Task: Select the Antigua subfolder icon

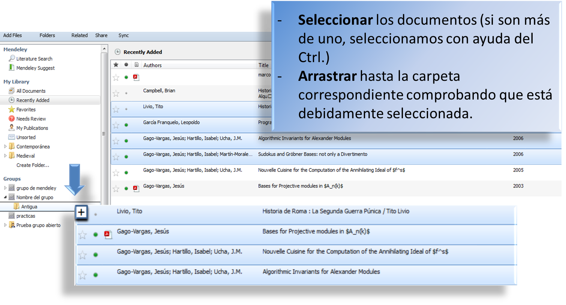Action: pos(16,206)
